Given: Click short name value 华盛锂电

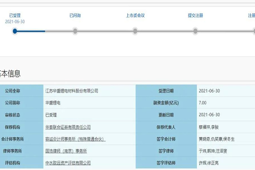Looking at the screenshot, I should [x=53, y=103].
